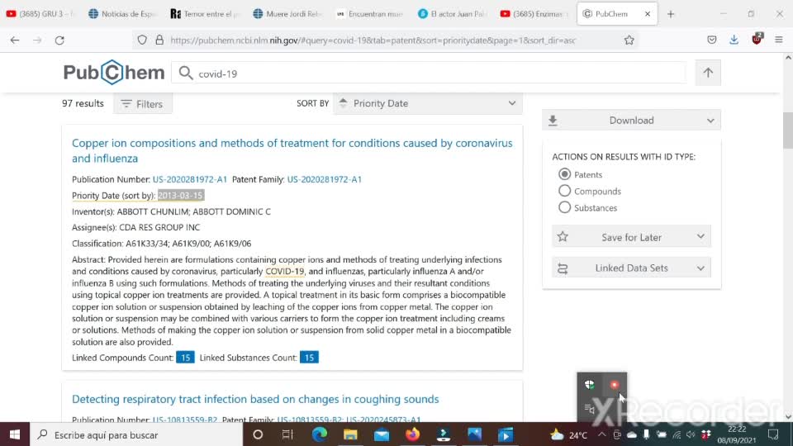Viewport: 793px width, 446px height.
Task: Open File Explorer from the taskbar
Action: click(x=350, y=434)
